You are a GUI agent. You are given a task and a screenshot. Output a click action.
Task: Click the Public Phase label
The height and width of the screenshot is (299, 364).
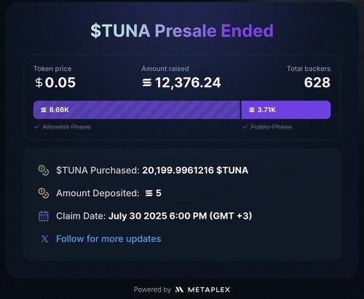tap(272, 127)
